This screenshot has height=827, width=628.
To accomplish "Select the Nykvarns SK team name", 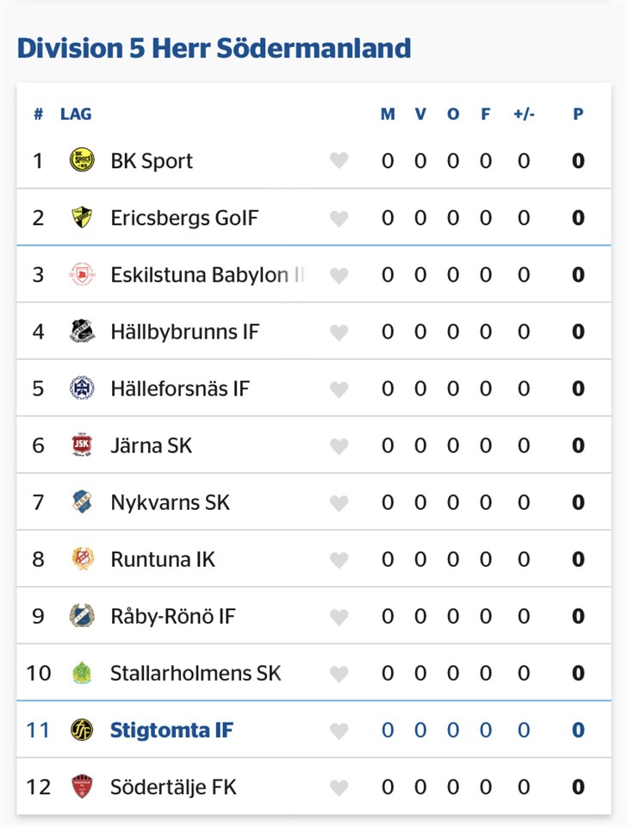I will click(x=170, y=502).
